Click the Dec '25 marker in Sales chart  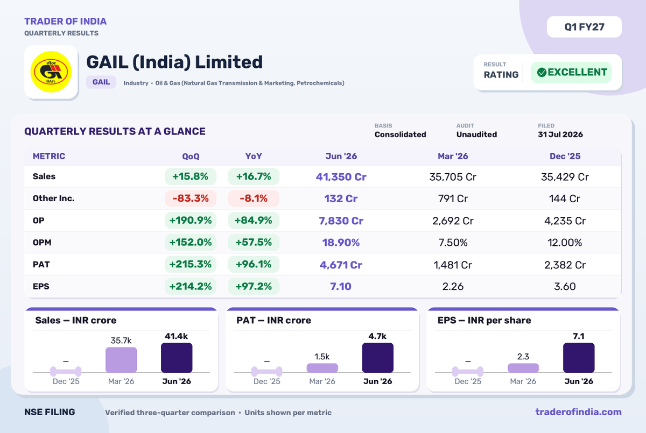66,371
